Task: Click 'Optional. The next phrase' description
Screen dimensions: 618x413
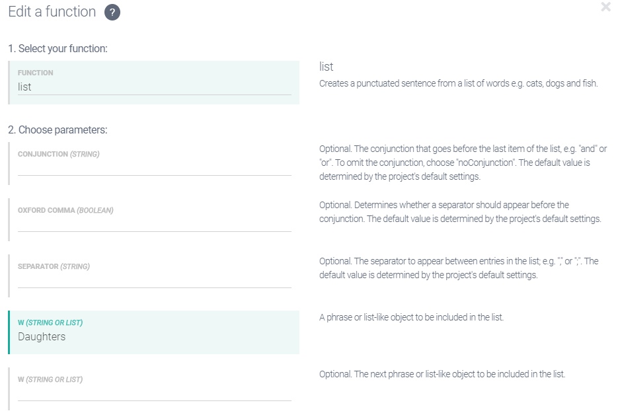Action: tap(442, 374)
